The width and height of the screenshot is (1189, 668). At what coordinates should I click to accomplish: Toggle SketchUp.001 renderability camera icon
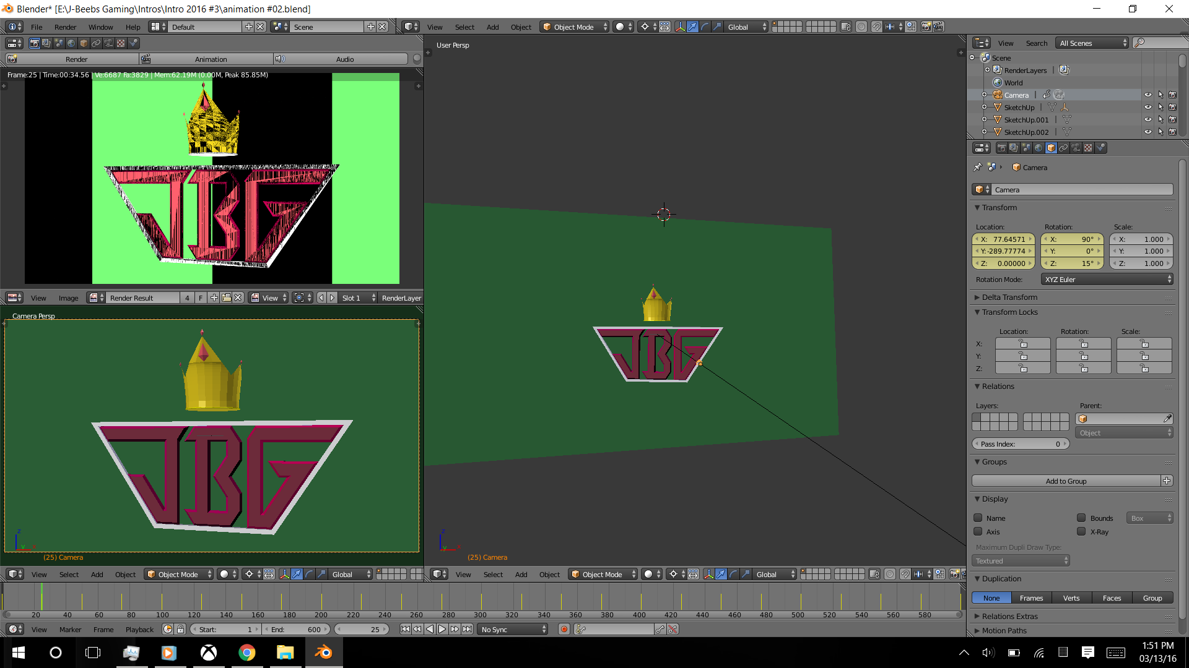(x=1172, y=119)
